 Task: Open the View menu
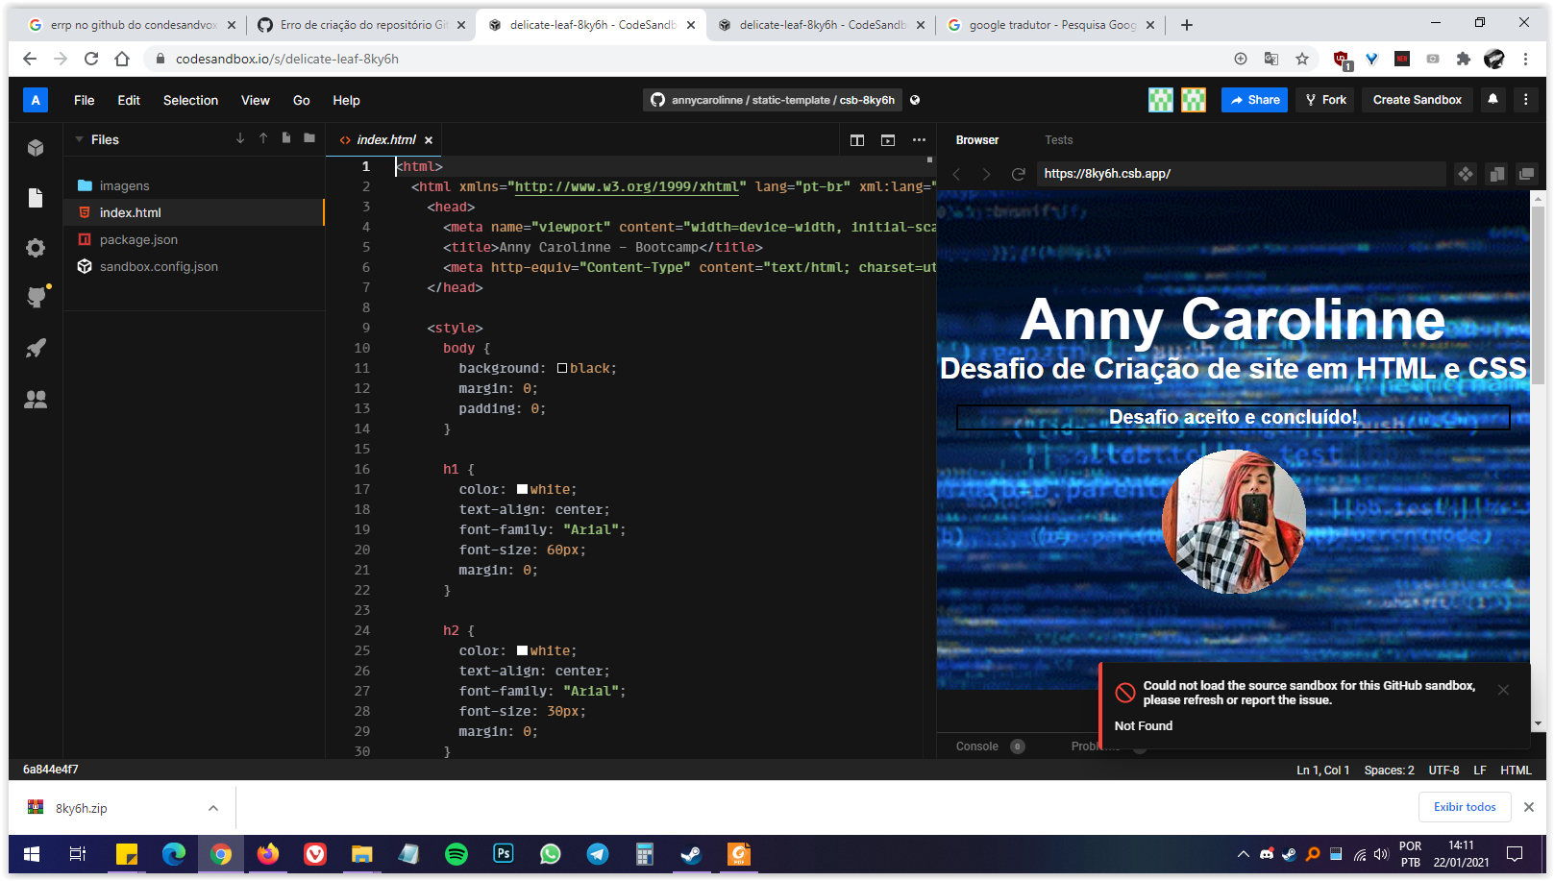255,100
